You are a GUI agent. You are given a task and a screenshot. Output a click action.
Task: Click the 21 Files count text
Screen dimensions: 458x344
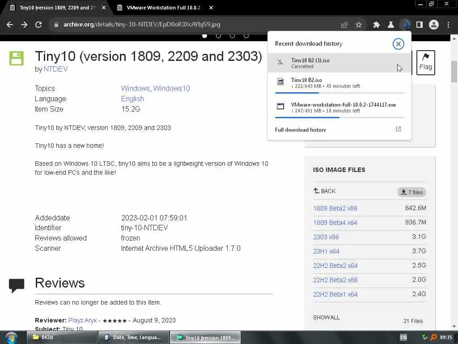coord(413,321)
